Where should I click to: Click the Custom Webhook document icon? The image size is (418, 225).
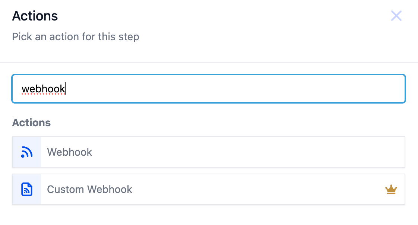click(26, 189)
